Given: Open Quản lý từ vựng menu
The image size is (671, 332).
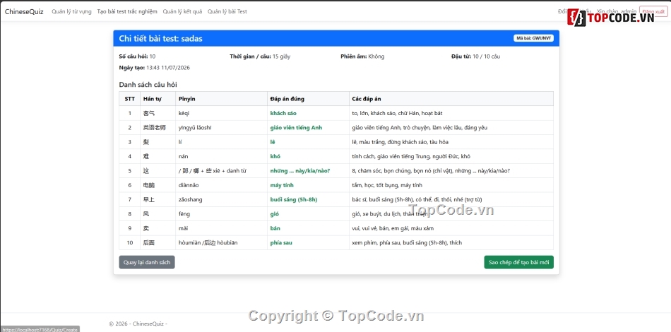Looking at the screenshot, I should pyautogui.click(x=71, y=11).
